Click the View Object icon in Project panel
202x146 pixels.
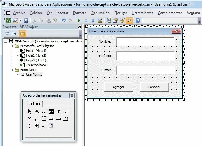pyautogui.click(x=14, y=34)
